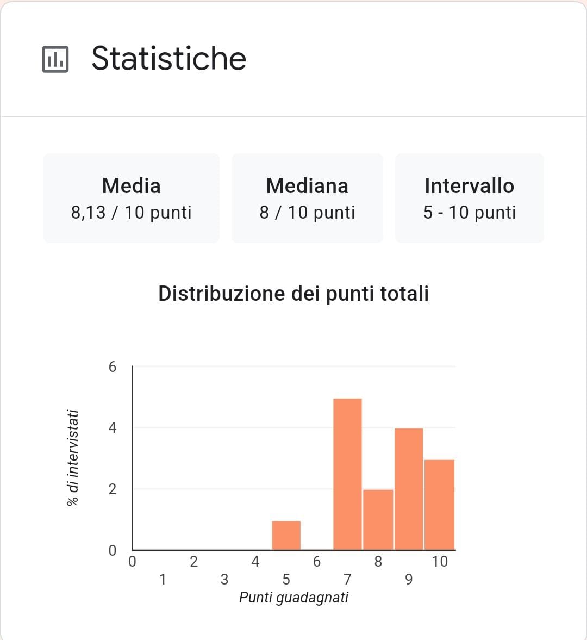Click the histogram bar for 8 points

[x=378, y=520]
